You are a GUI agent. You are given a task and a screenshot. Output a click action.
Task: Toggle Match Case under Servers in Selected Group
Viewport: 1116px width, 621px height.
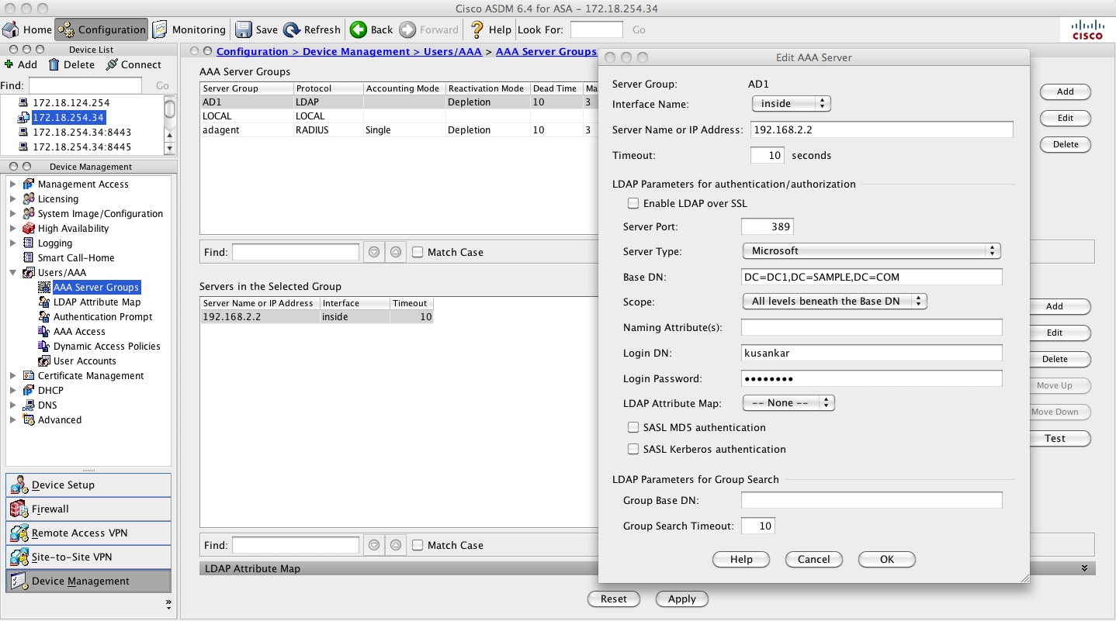[418, 545]
